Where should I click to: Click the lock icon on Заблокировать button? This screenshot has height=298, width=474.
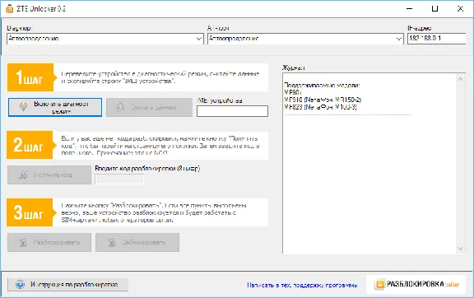click(x=112, y=242)
